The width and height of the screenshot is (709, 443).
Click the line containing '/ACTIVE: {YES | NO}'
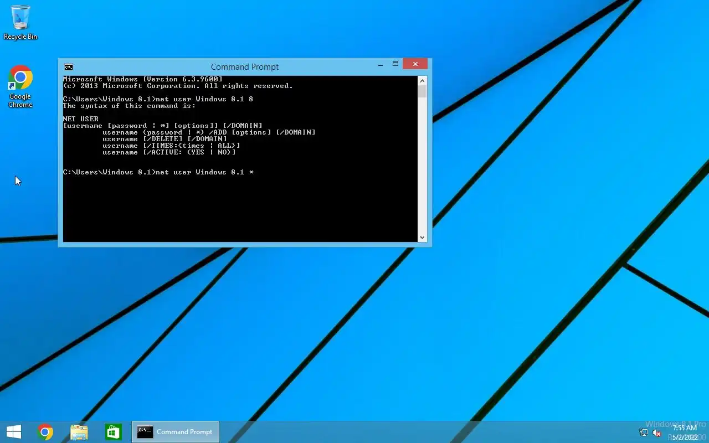click(x=169, y=152)
